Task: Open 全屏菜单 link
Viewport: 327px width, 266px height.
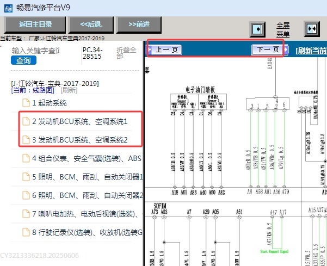Action: click(283, 29)
